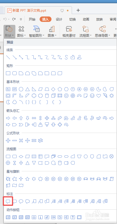This screenshot has width=117, height=224.
Task: Open a new document tab with plus
Action: click(x=78, y=10)
